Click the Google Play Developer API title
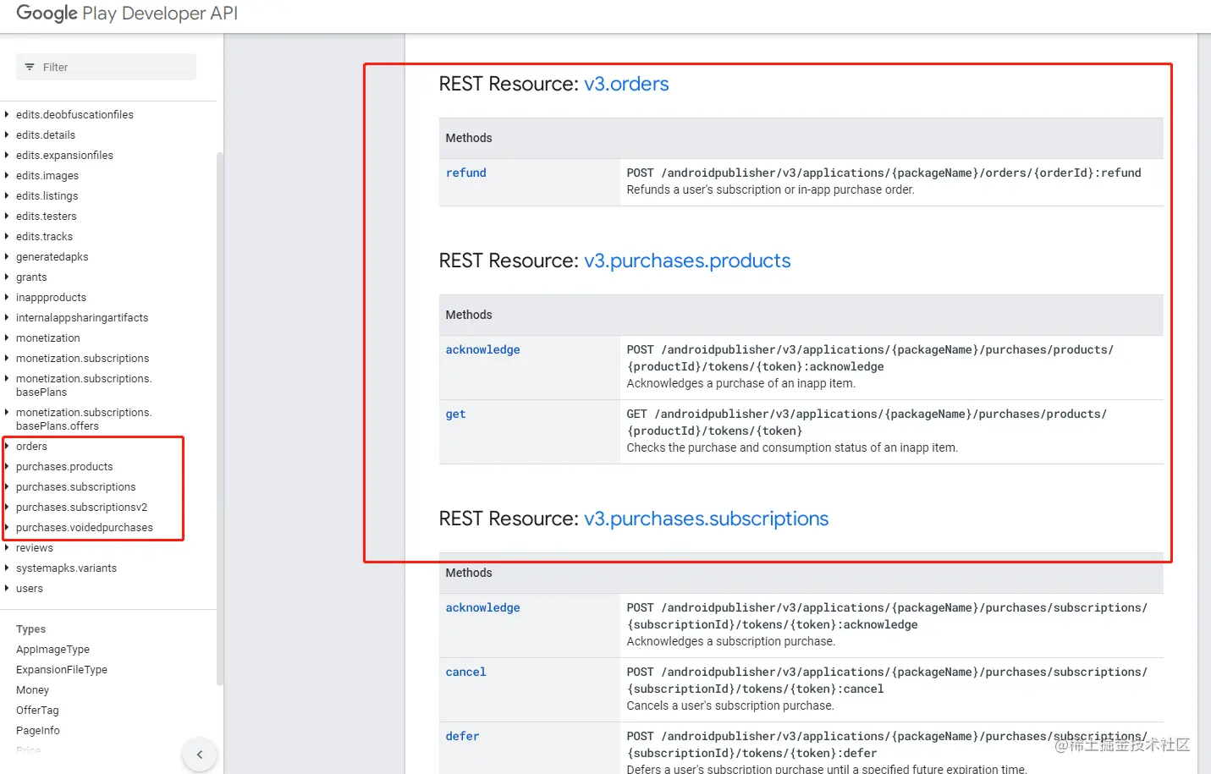This screenshot has height=774, width=1211. pyautogui.click(x=127, y=14)
